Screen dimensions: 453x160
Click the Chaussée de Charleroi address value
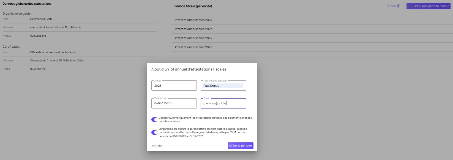(x=57, y=61)
